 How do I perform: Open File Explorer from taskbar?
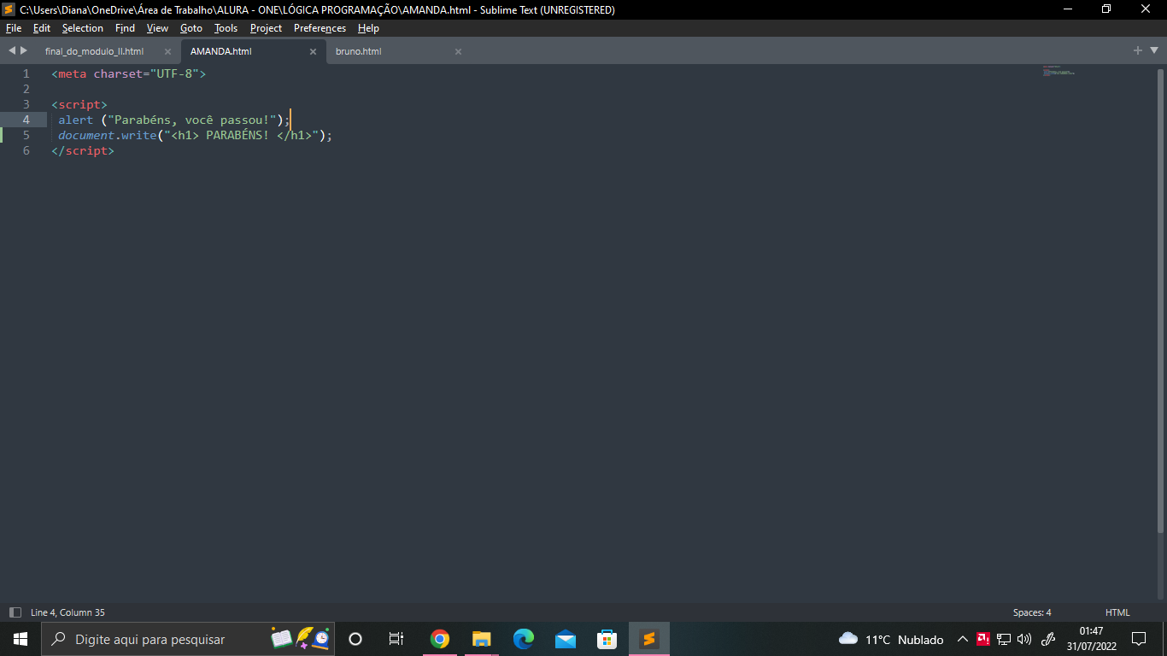pyautogui.click(x=481, y=639)
